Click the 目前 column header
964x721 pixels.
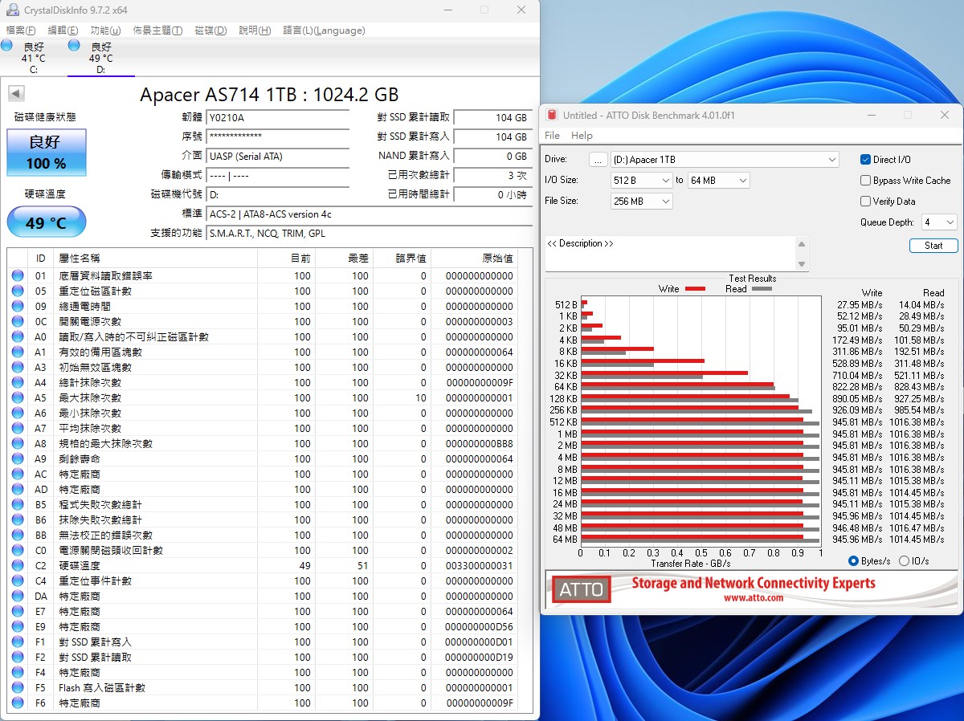(x=287, y=259)
